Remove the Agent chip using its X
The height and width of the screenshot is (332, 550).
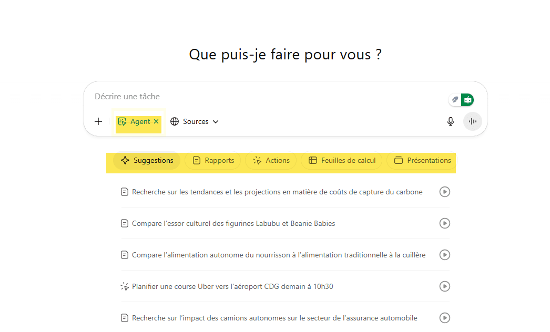[x=156, y=121]
